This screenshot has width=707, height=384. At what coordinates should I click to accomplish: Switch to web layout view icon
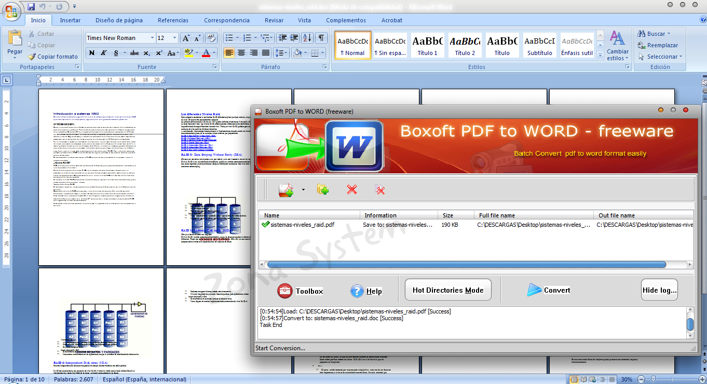point(592,379)
